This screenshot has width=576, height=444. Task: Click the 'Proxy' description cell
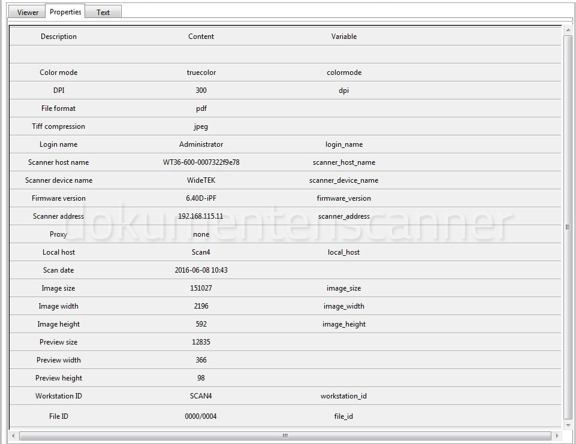58,234
